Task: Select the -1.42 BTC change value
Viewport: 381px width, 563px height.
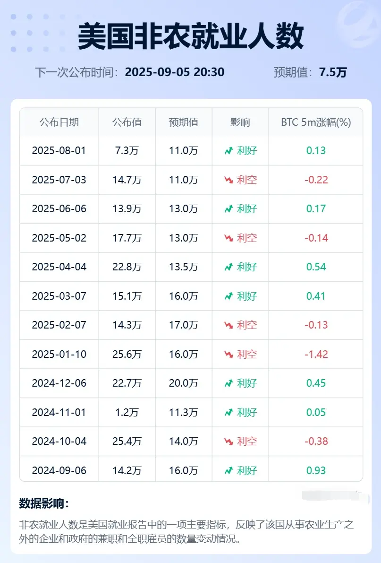Action: (x=316, y=355)
